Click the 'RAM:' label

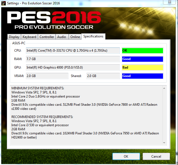pyautogui.click(x=18, y=59)
